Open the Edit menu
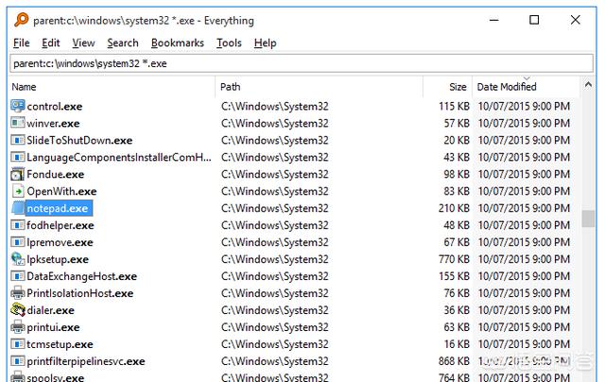The image size is (605, 382). coord(50,43)
